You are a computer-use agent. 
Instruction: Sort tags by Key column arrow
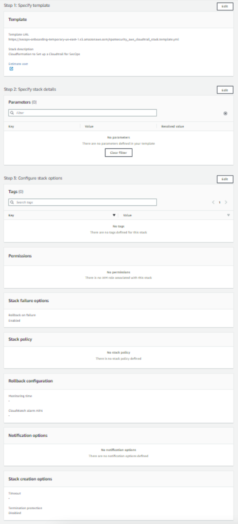coord(114,215)
